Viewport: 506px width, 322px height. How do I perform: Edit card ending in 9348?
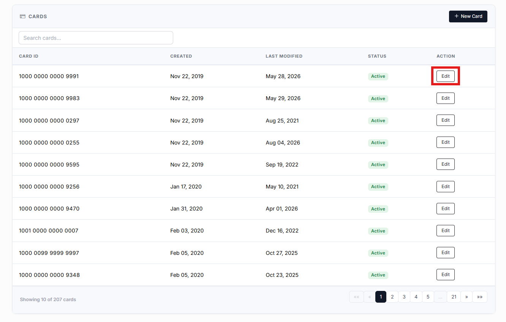pos(446,275)
